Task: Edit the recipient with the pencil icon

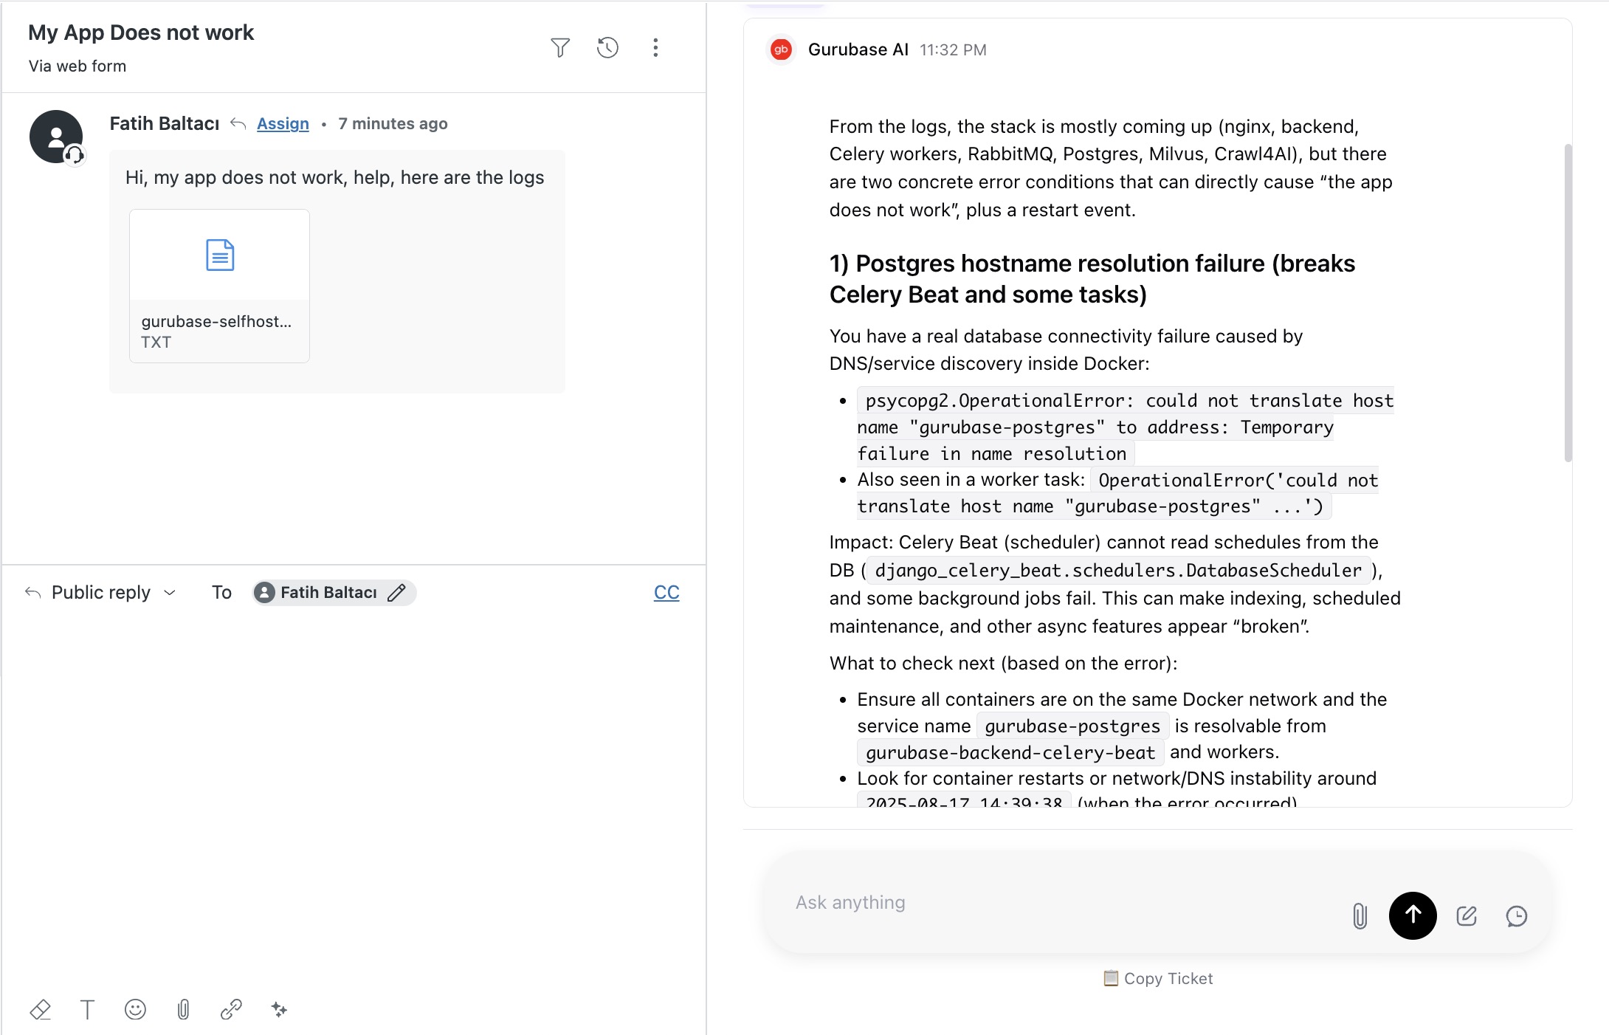Action: click(x=397, y=592)
